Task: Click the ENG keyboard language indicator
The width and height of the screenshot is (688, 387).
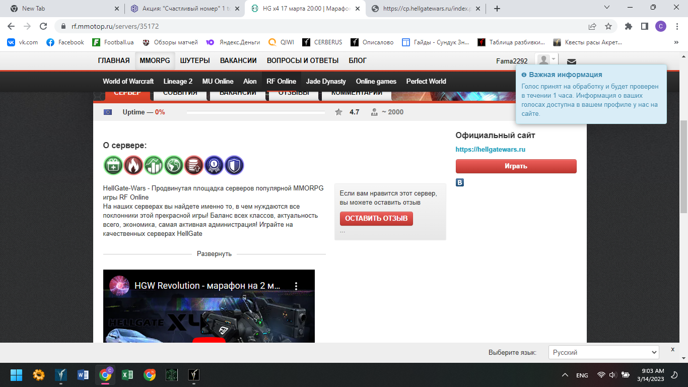Action: click(582, 375)
